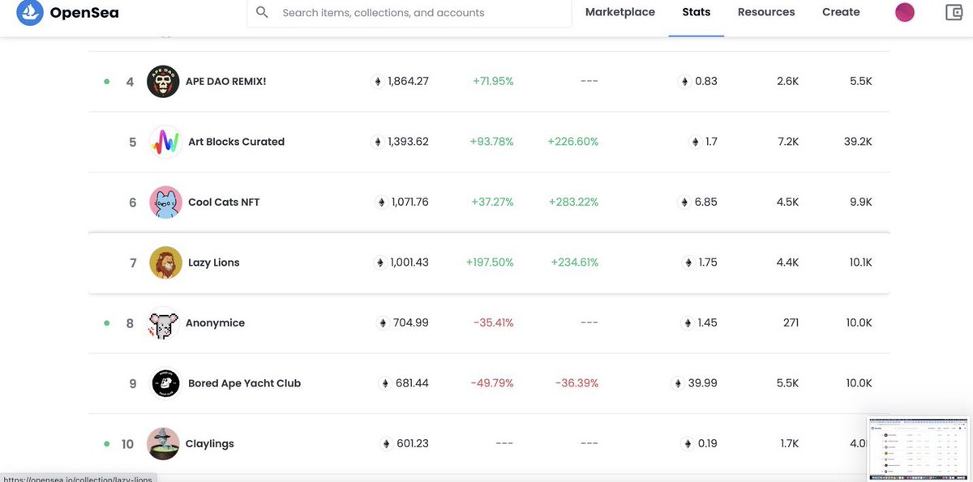The height and width of the screenshot is (482, 973).
Task: Click the search magnifier icon
Action: click(262, 12)
